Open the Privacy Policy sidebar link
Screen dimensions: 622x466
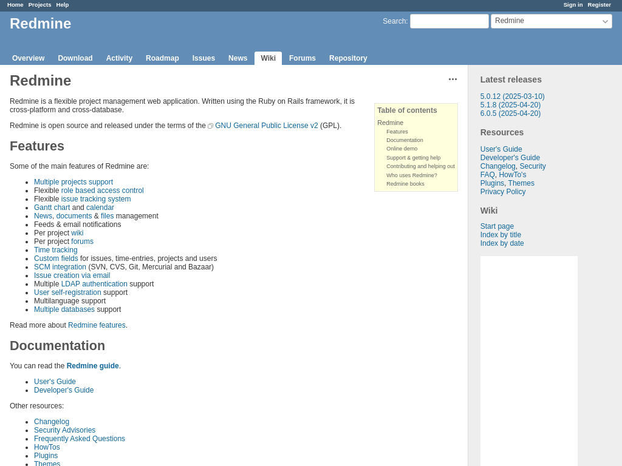pos(503,192)
